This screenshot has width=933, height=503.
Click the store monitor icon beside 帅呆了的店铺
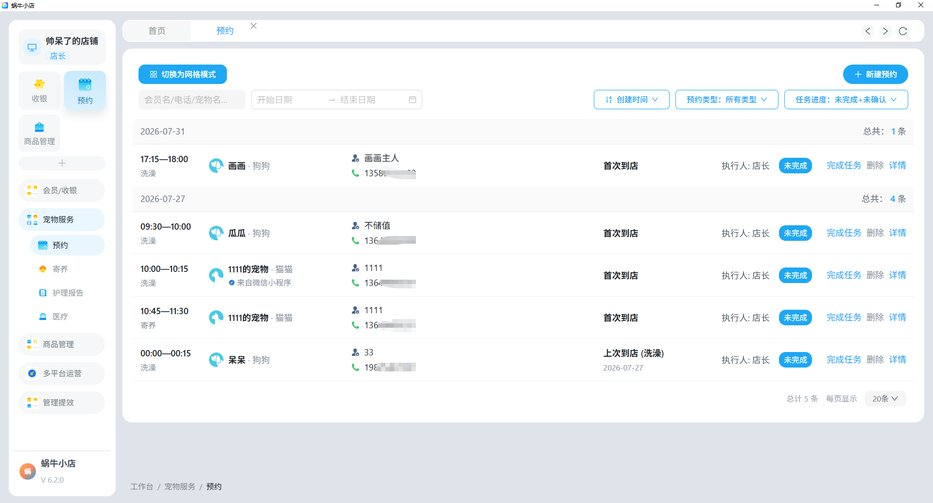click(32, 48)
